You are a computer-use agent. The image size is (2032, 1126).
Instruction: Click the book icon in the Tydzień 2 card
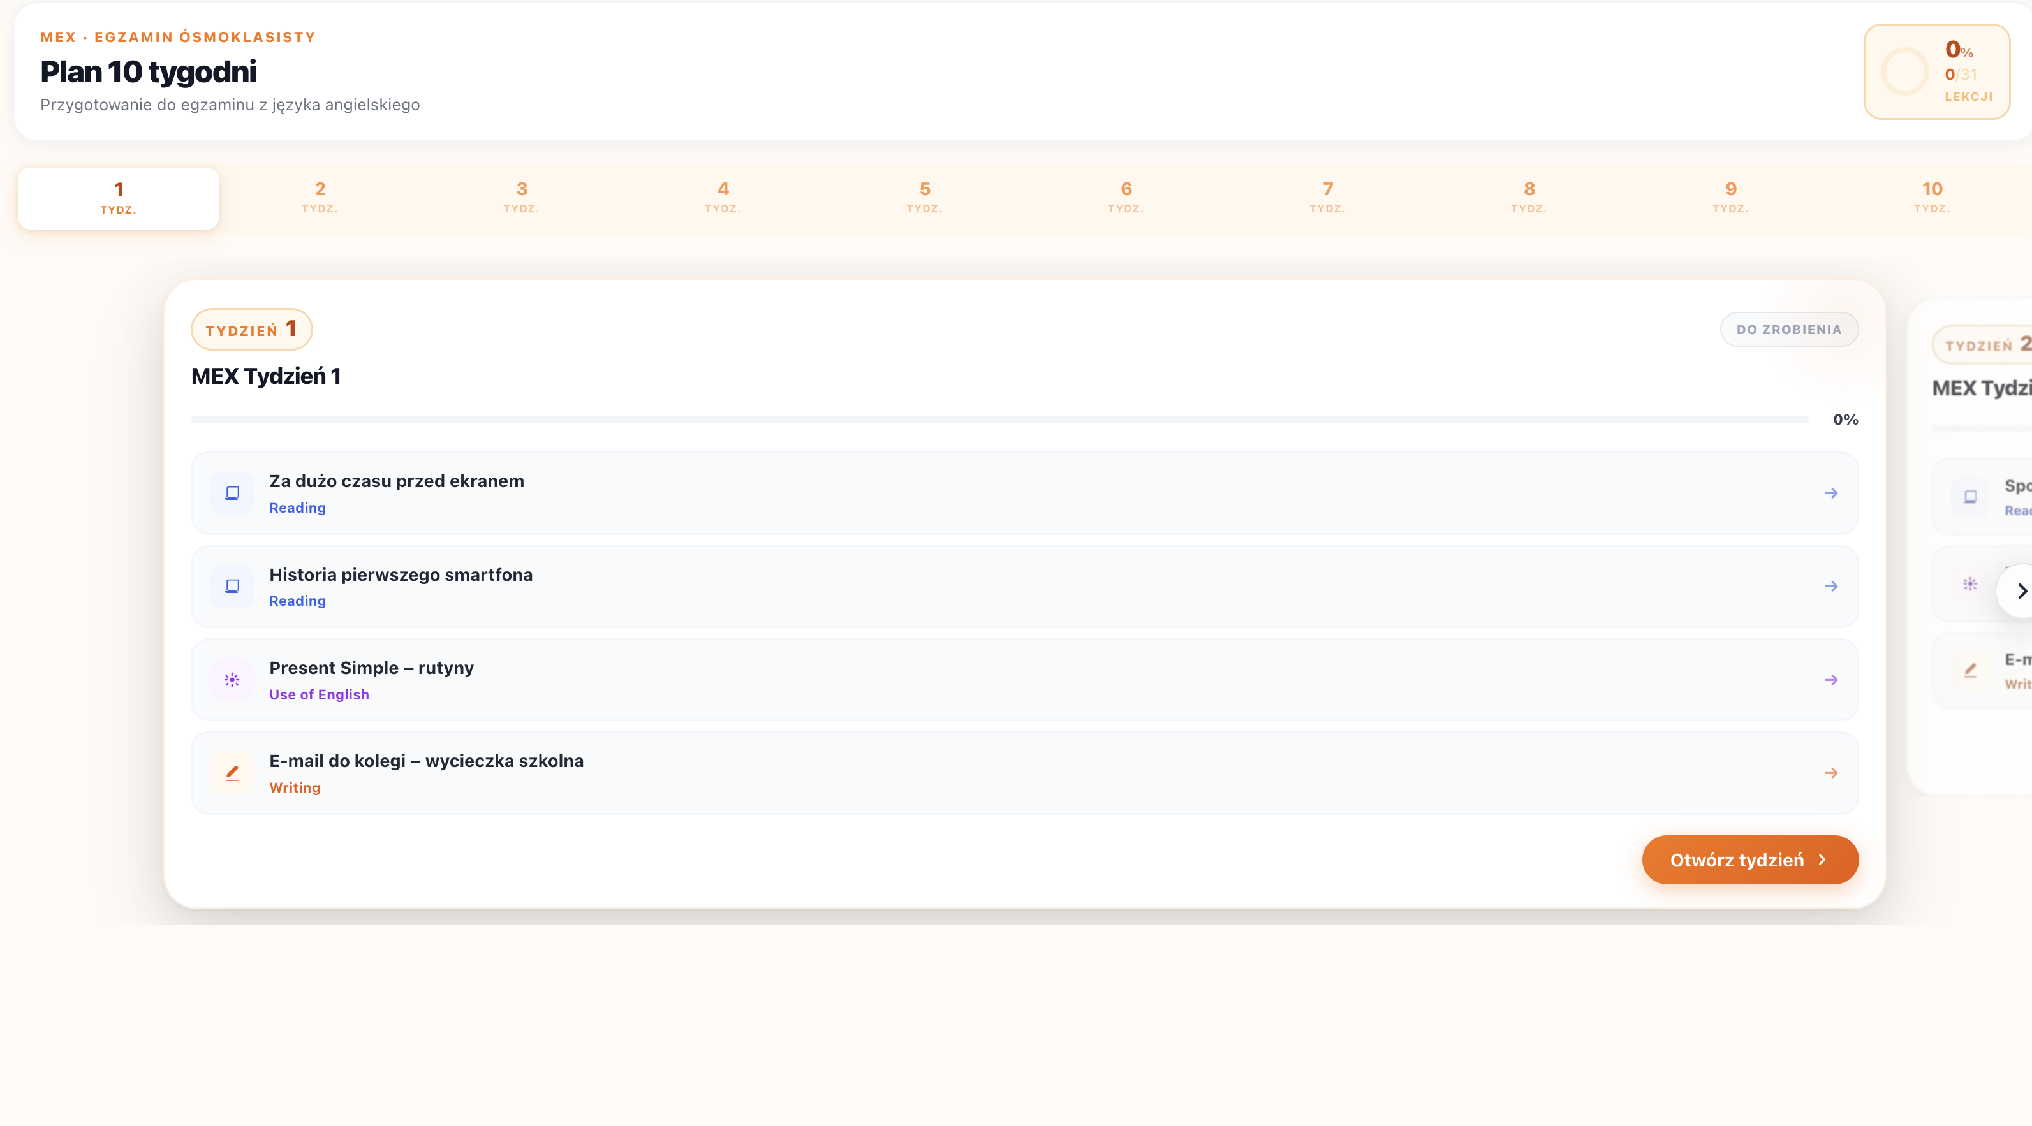coord(1969,497)
